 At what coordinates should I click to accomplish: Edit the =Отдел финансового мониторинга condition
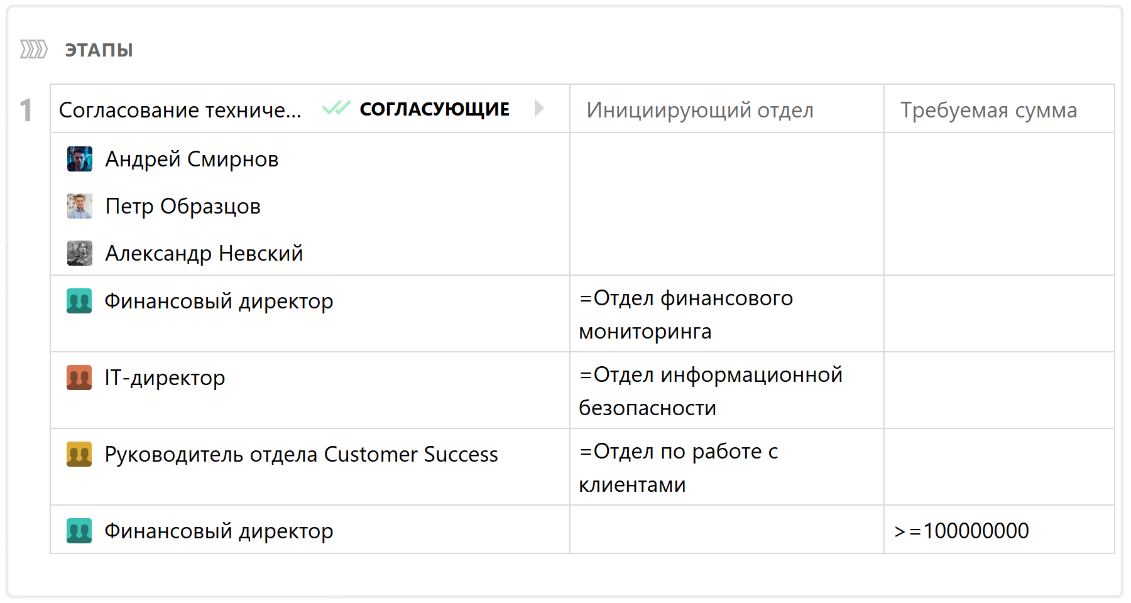pyautogui.click(x=686, y=314)
